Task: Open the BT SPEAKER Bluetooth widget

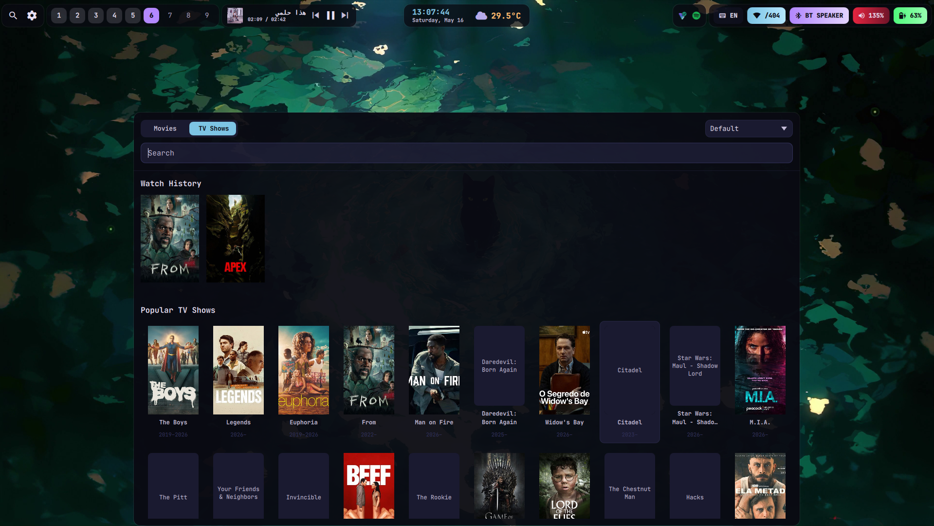Action: pos(819,16)
